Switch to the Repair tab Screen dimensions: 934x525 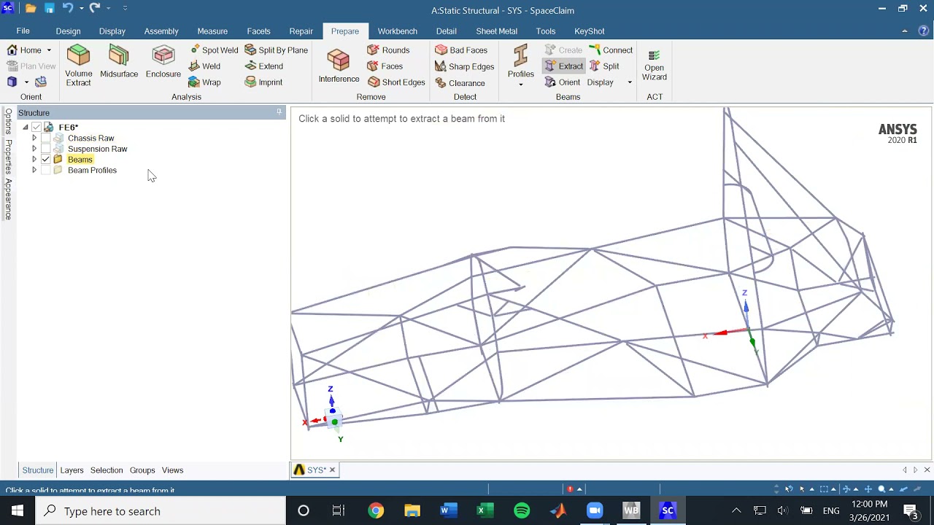point(301,31)
